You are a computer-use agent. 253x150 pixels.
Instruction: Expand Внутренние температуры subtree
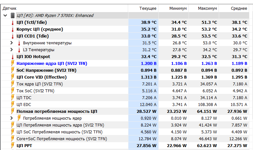pos(12,43)
